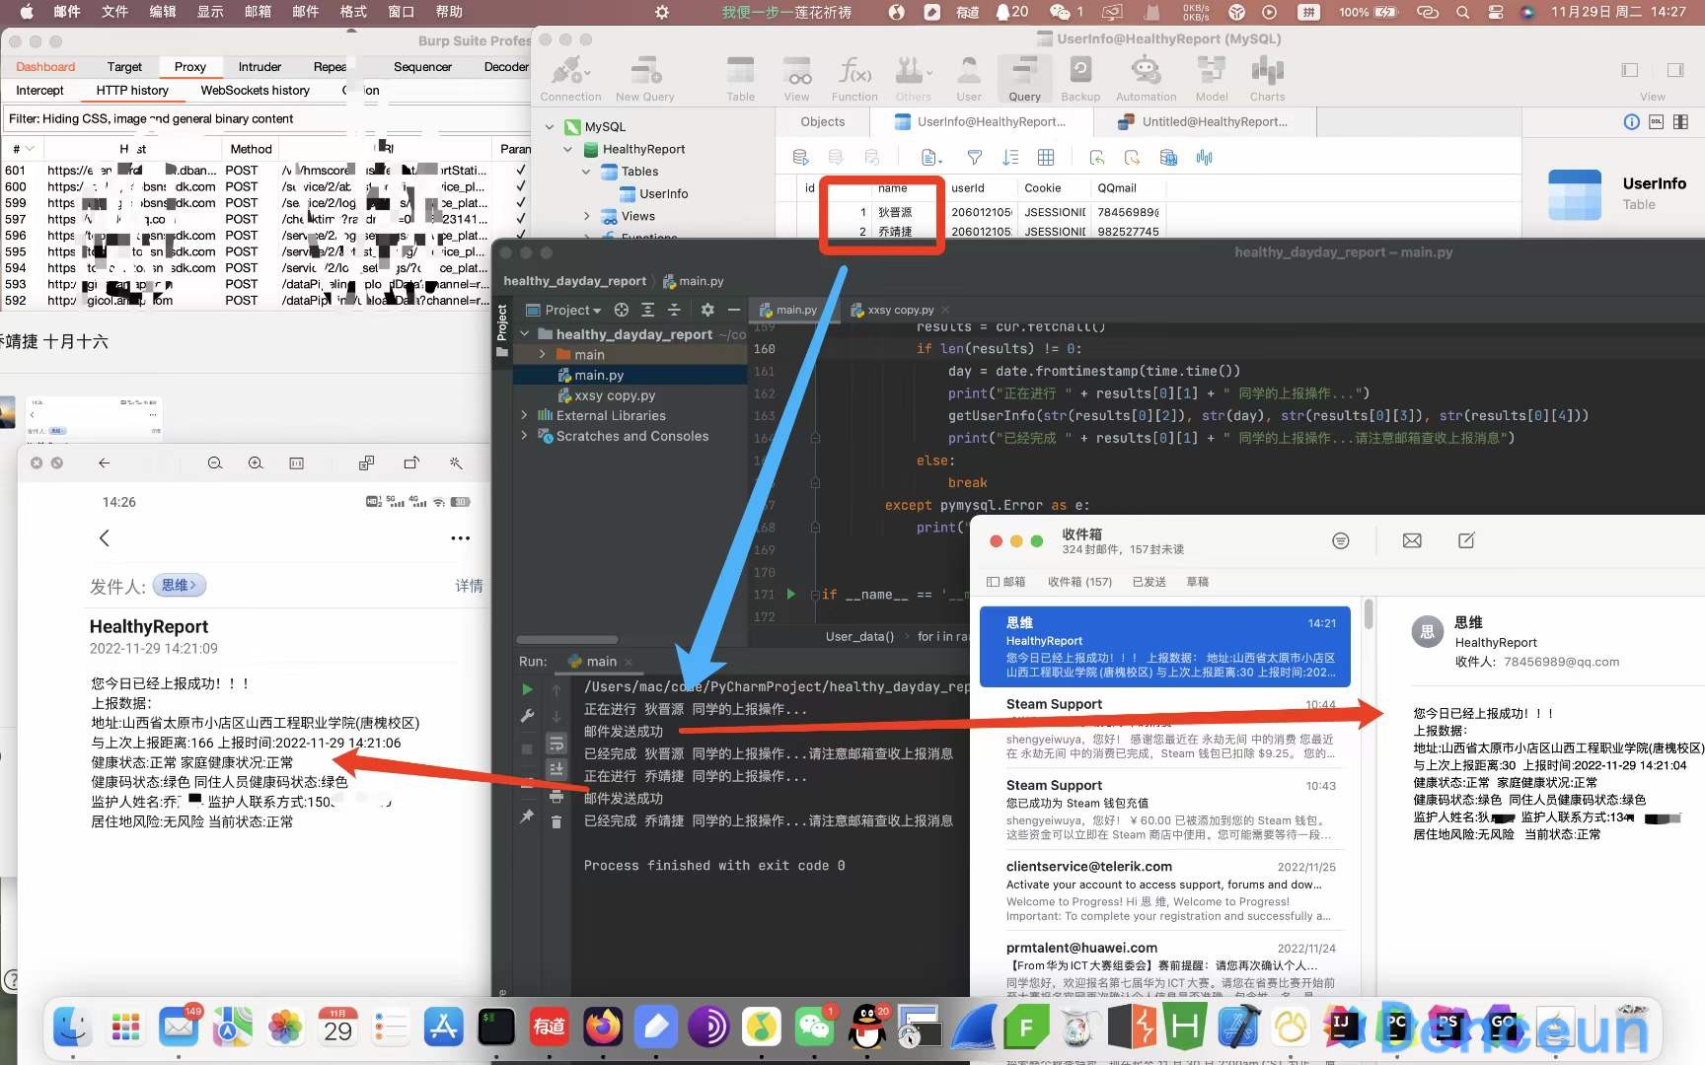Open the Project view dropdown
Screen dimensions: 1705x1065
[x=564, y=310]
